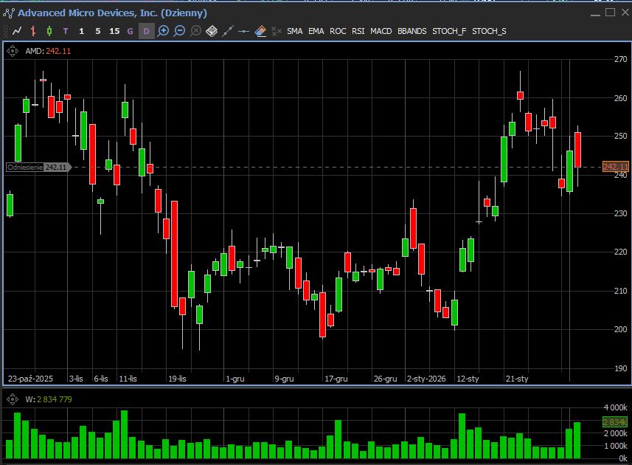Add the SMA indicator
The image size is (632, 465).
click(295, 31)
